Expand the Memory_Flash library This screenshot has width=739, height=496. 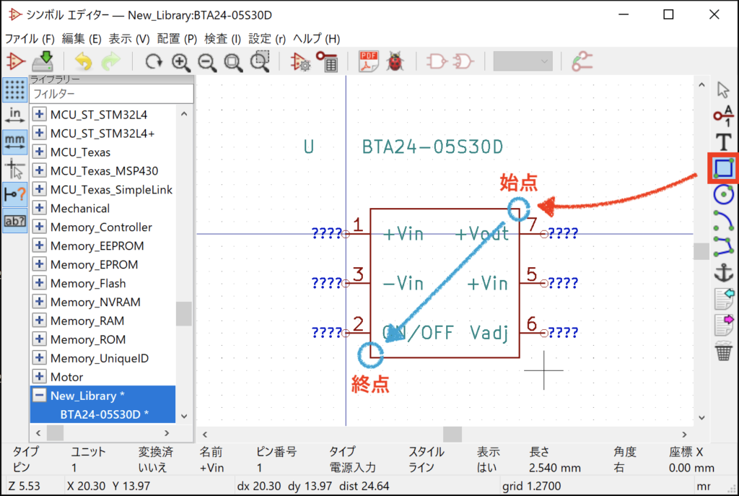[x=40, y=283]
